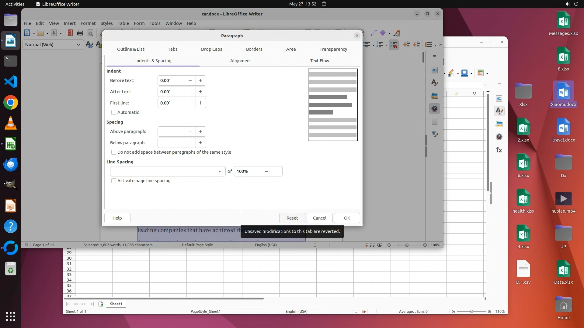Open the Borders tab
This screenshot has height=328, width=584.
tap(254, 49)
